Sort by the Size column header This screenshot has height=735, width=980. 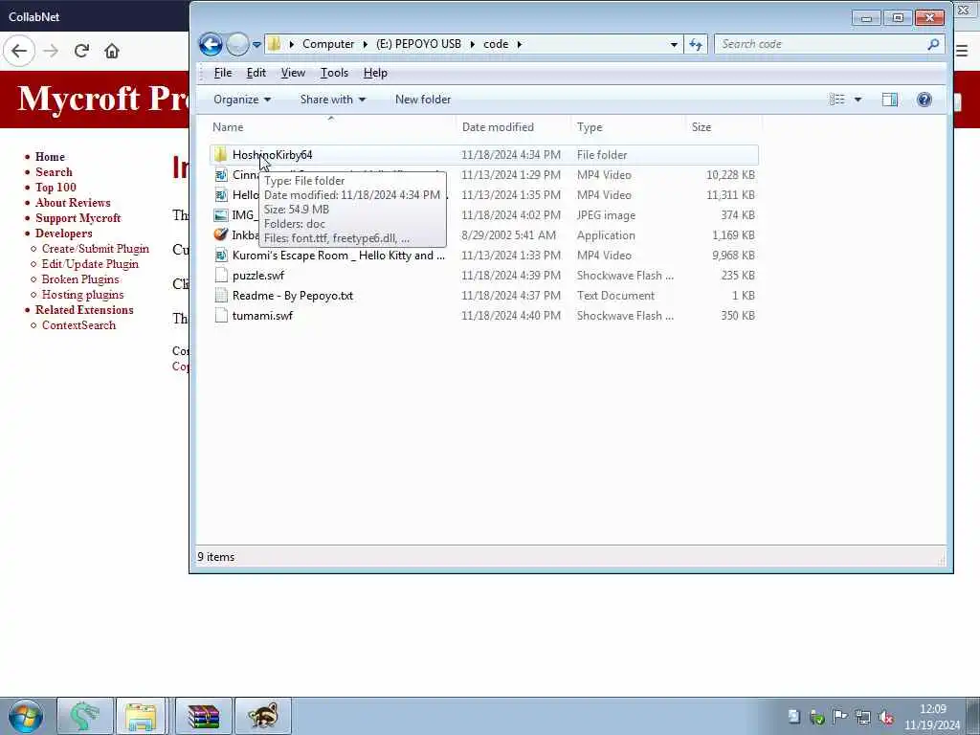pyautogui.click(x=724, y=127)
